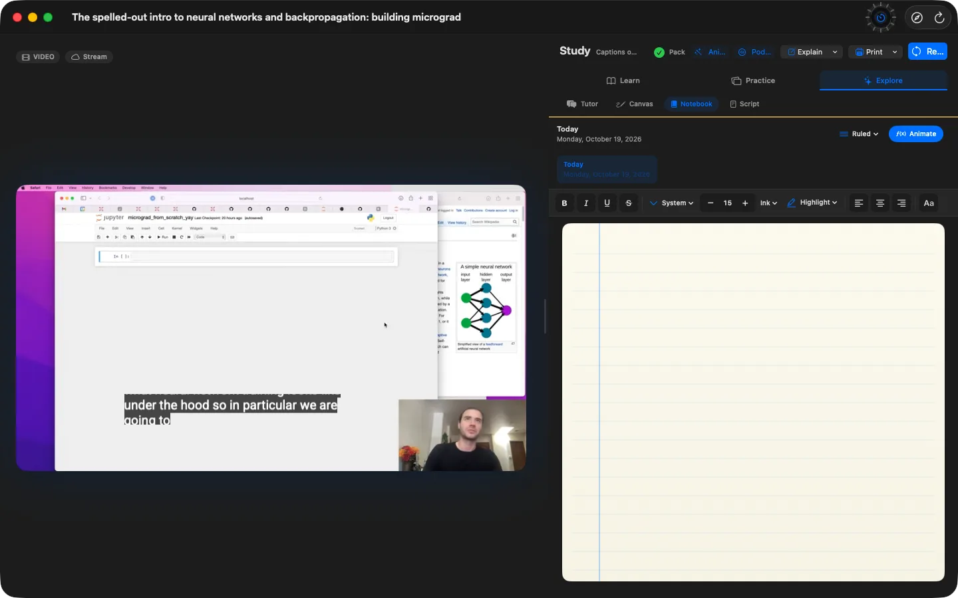Open the Highlight dropdown

pyautogui.click(x=812, y=203)
